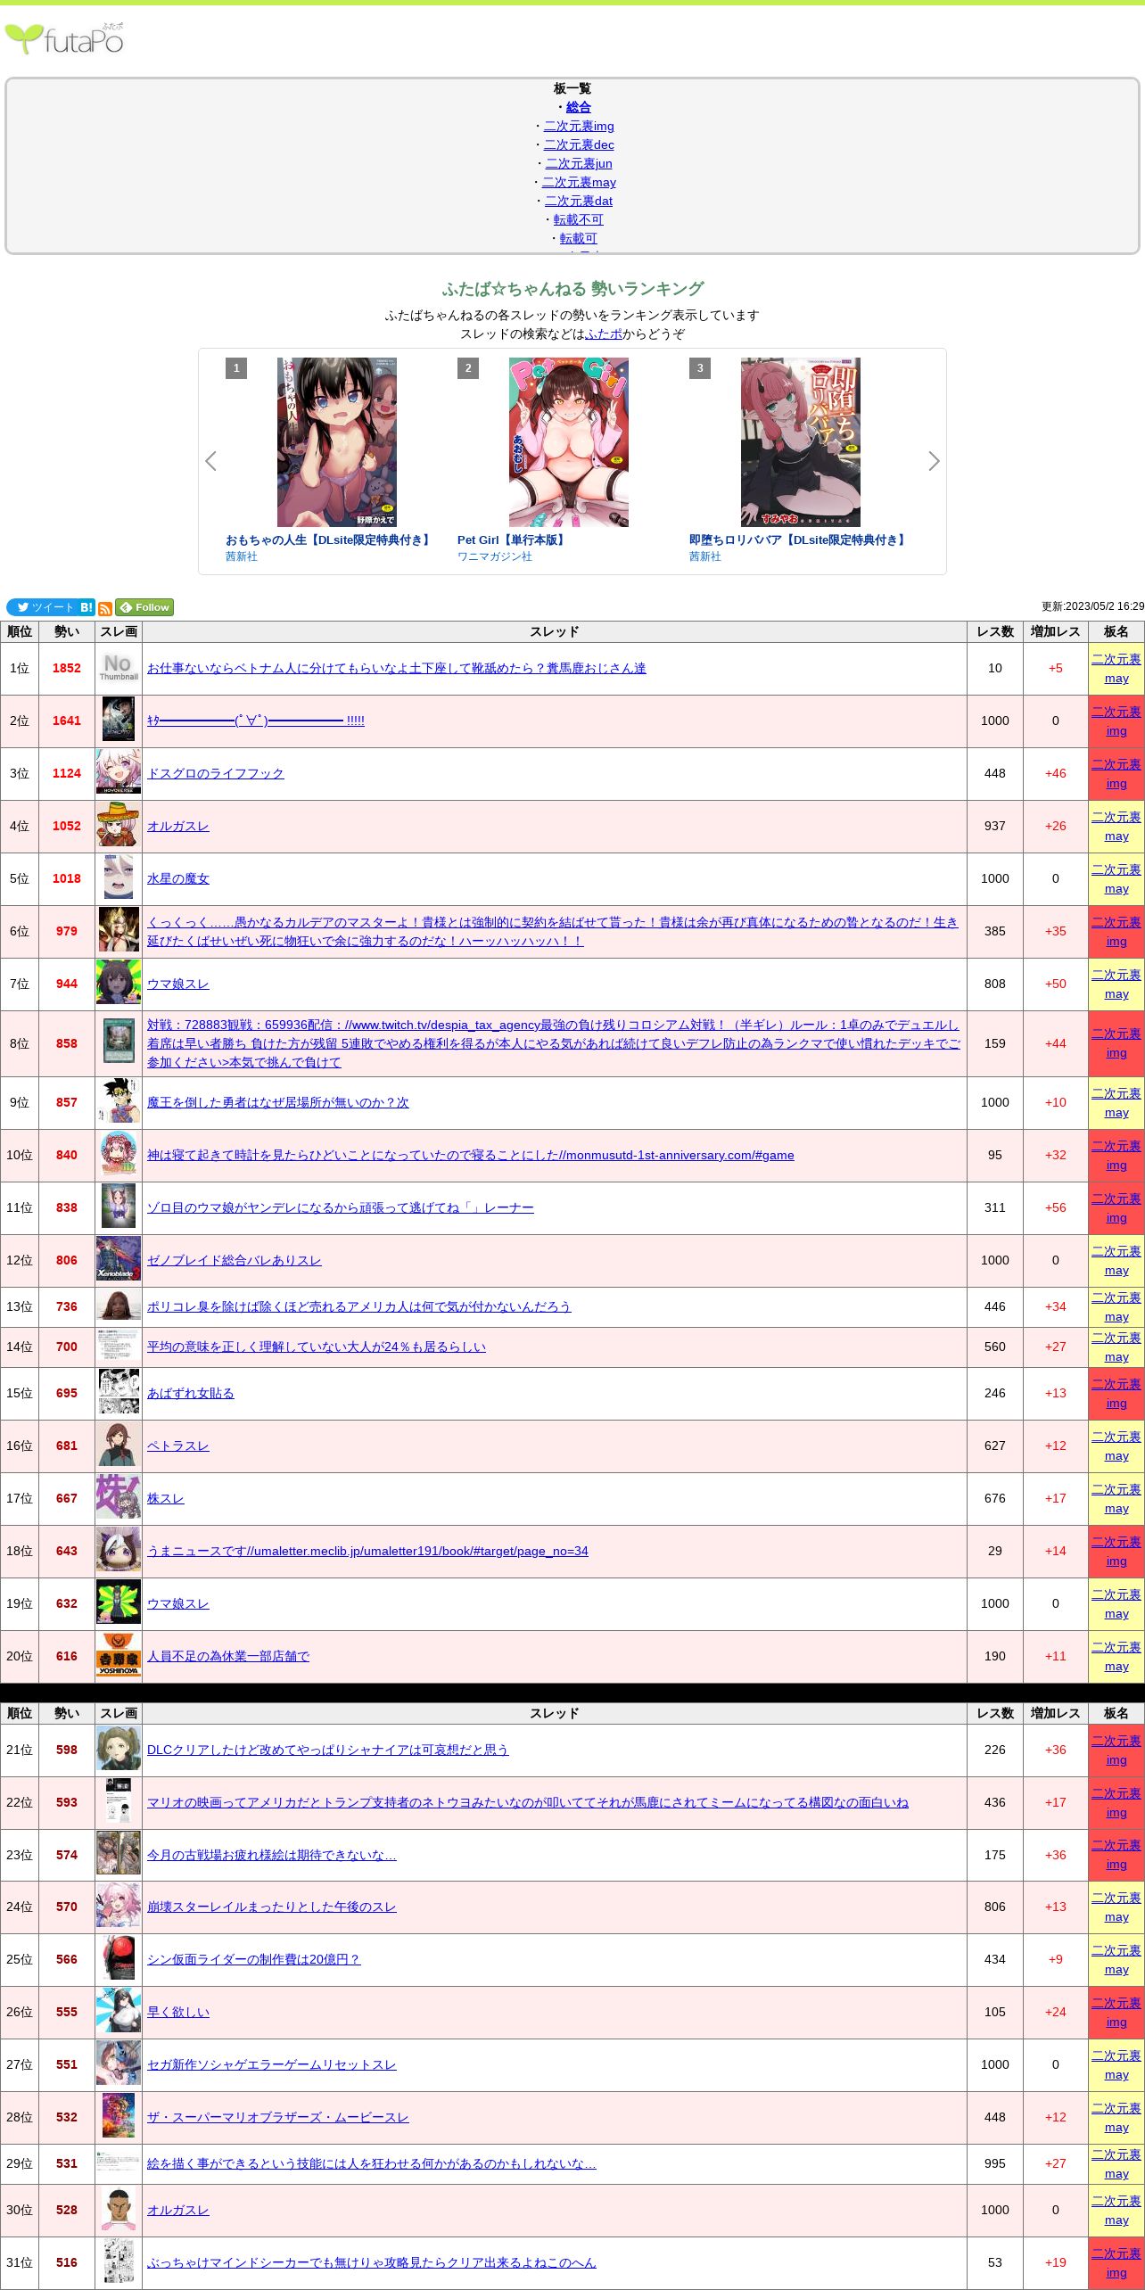Open thread ドスグロのライフフック
Viewport: 1145px width, 2290px height.
click(216, 773)
